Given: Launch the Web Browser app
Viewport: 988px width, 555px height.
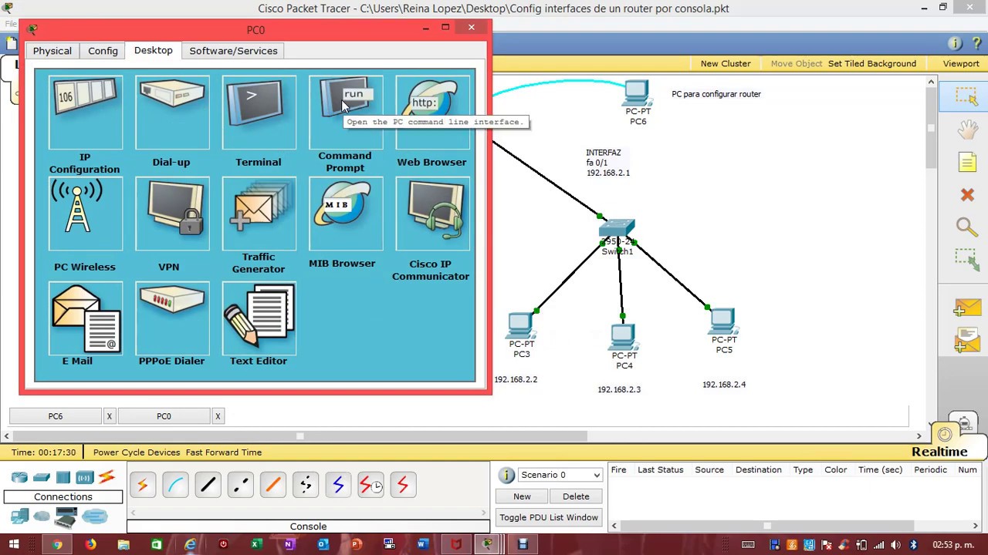Looking at the screenshot, I should 432,113.
